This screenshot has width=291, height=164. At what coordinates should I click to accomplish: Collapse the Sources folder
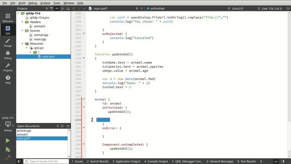(22, 31)
